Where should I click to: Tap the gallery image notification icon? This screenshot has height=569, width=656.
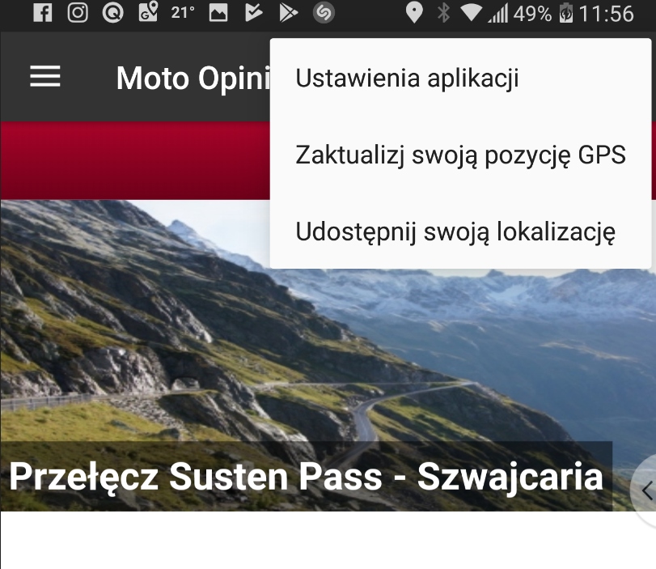(x=218, y=13)
